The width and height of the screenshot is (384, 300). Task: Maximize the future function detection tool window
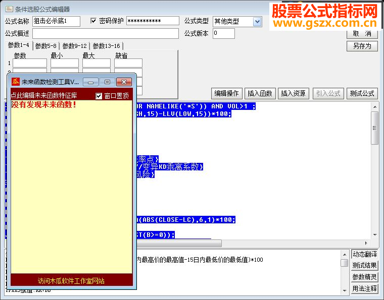click(x=107, y=82)
